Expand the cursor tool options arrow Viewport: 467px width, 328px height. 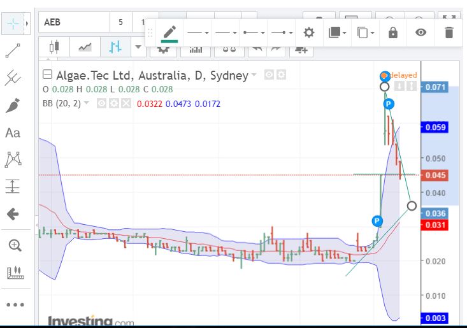[x=27, y=24]
